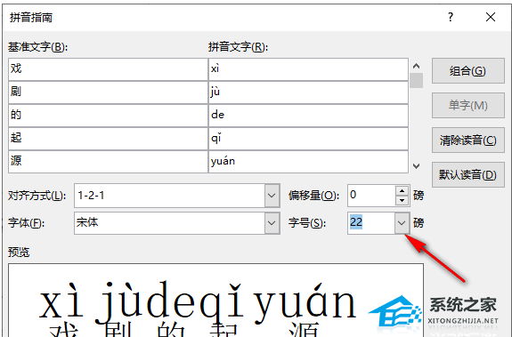Click the 对齐方式 field showing 1-2-1

pos(169,196)
